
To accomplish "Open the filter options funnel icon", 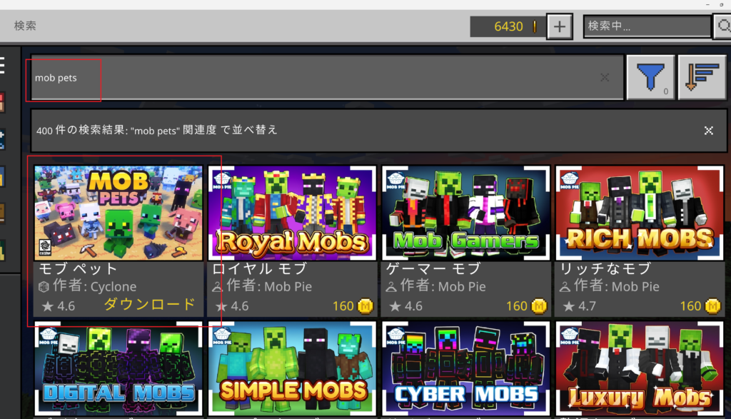I will pos(651,77).
